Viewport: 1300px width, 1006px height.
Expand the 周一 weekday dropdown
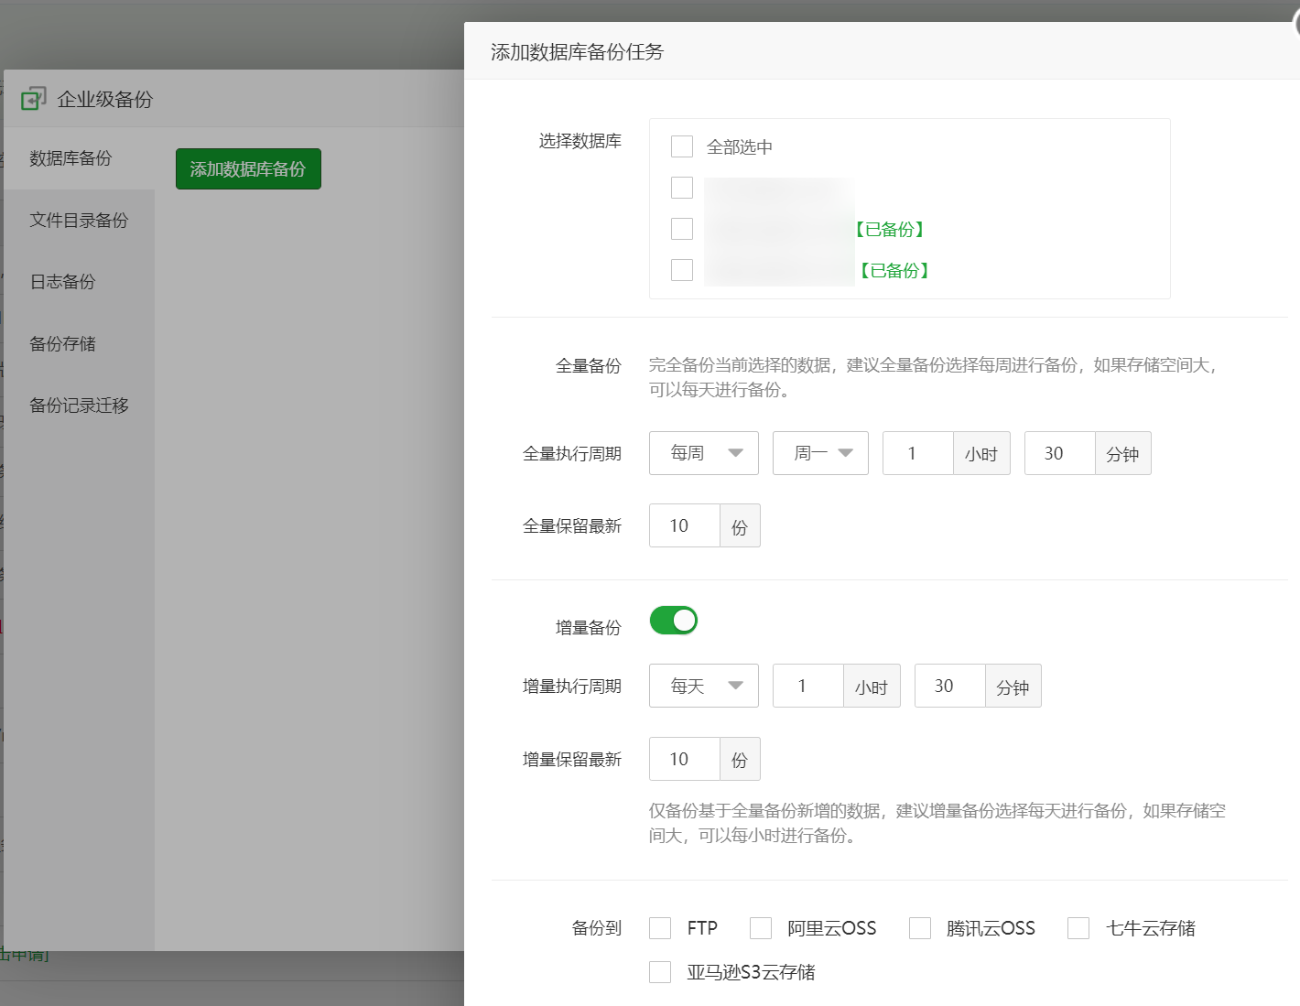[x=820, y=453]
